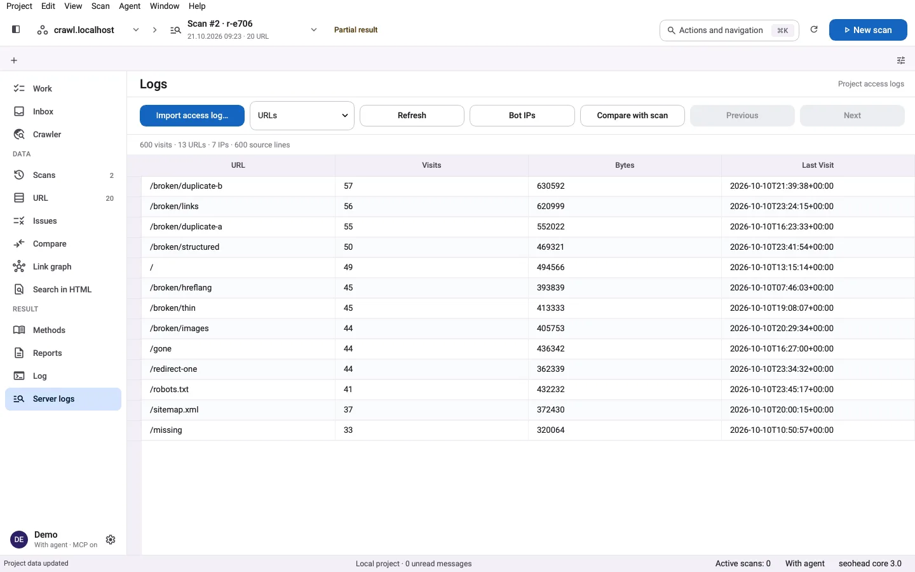915x572 pixels.
Task: Open the Agent menu
Action: click(130, 6)
